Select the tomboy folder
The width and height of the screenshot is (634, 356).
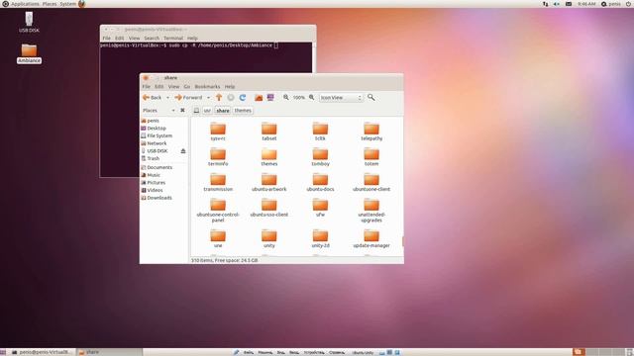click(x=320, y=157)
